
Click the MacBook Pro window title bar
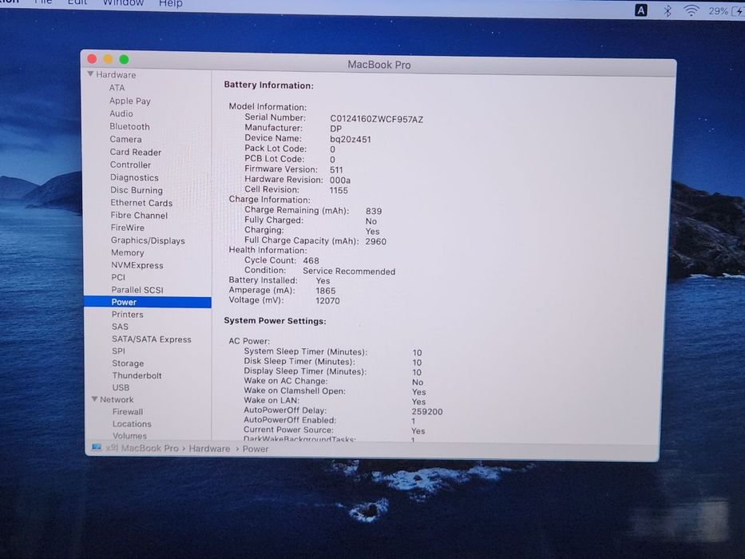click(378, 65)
